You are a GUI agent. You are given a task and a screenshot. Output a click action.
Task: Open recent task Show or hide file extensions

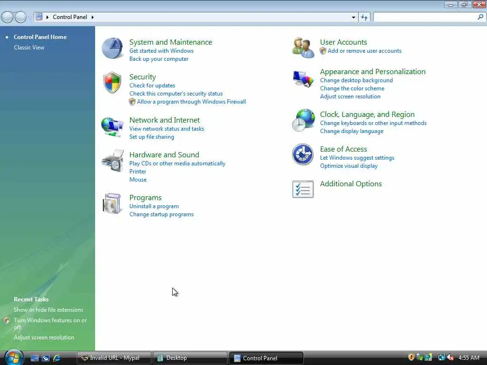(x=49, y=310)
